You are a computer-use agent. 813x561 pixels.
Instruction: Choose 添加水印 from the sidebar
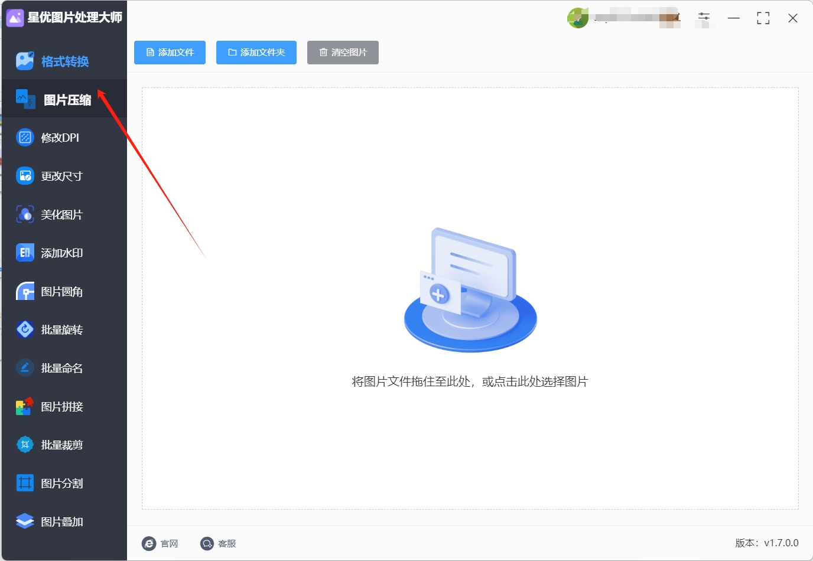coord(61,253)
